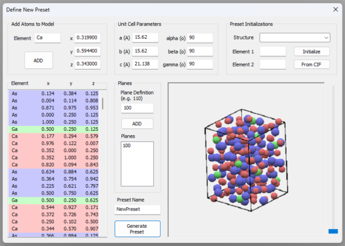Select the Ca row 0.352 0.000 0.250
The image size is (345, 246).
[54, 150]
